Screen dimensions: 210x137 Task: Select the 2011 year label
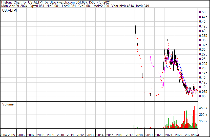pos(70,135)
